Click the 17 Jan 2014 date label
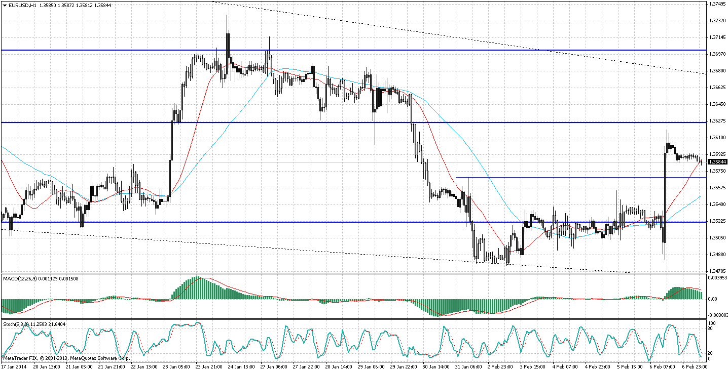The height and width of the screenshot is (371, 728). 15,365
